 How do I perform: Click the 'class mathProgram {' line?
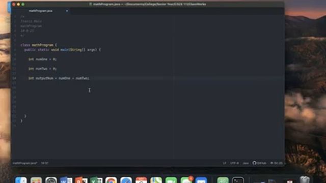pyautogui.click(x=39, y=45)
